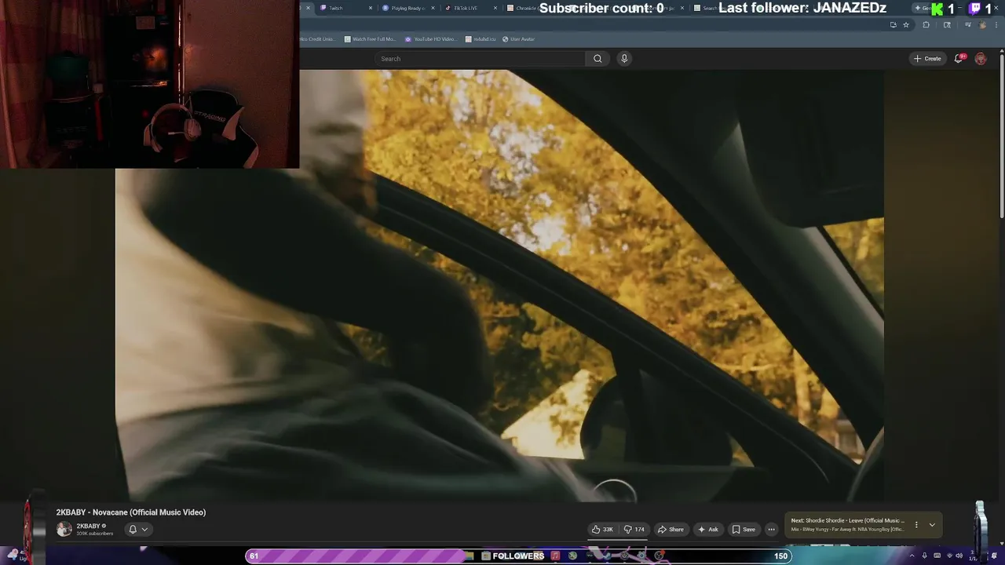
Task: Open the YouTube notifications bell
Action: pos(959,59)
